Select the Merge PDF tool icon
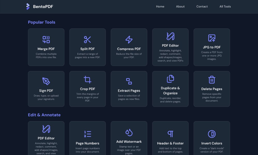The height and width of the screenshot is (155, 258). coord(46,40)
